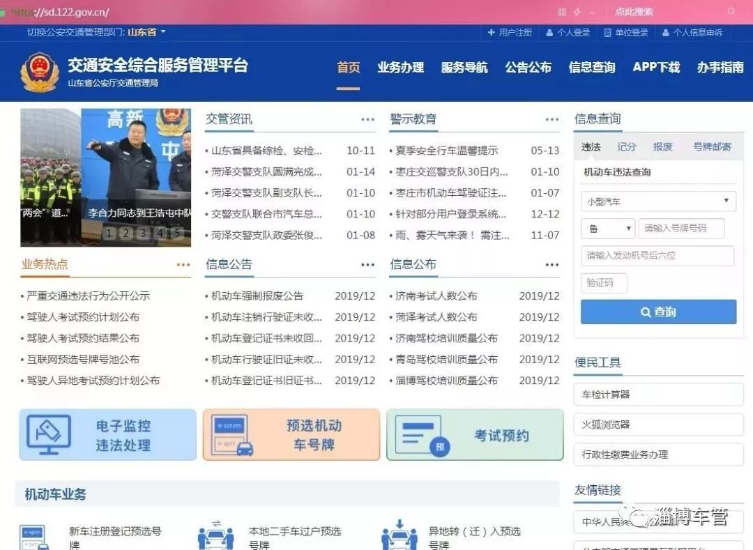This screenshot has height=550, width=753.
Task: Expand the 山东省 department switcher dropdown
Action: (x=146, y=32)
